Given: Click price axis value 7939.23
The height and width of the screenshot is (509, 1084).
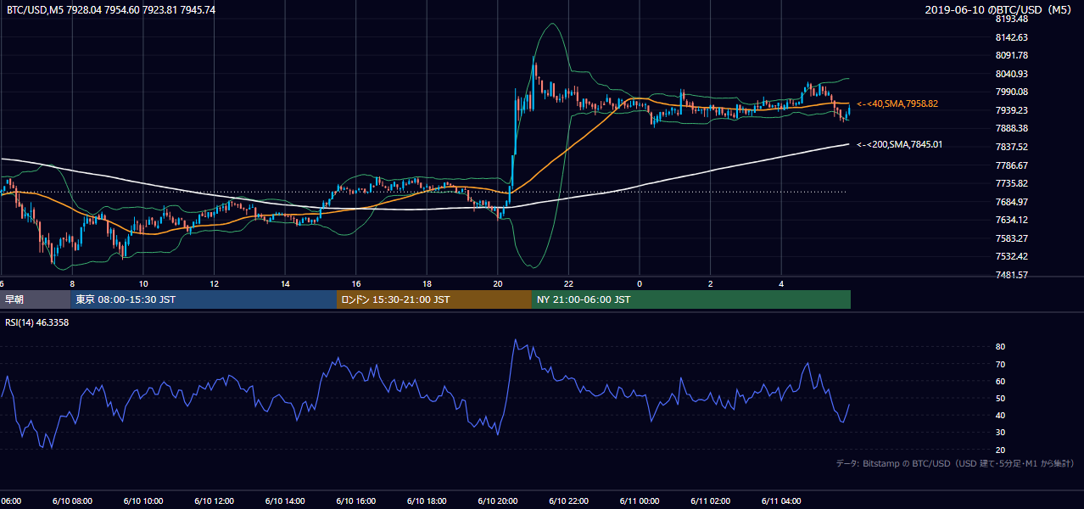Looking at the screenshot, I should (x=1012, y=110).
